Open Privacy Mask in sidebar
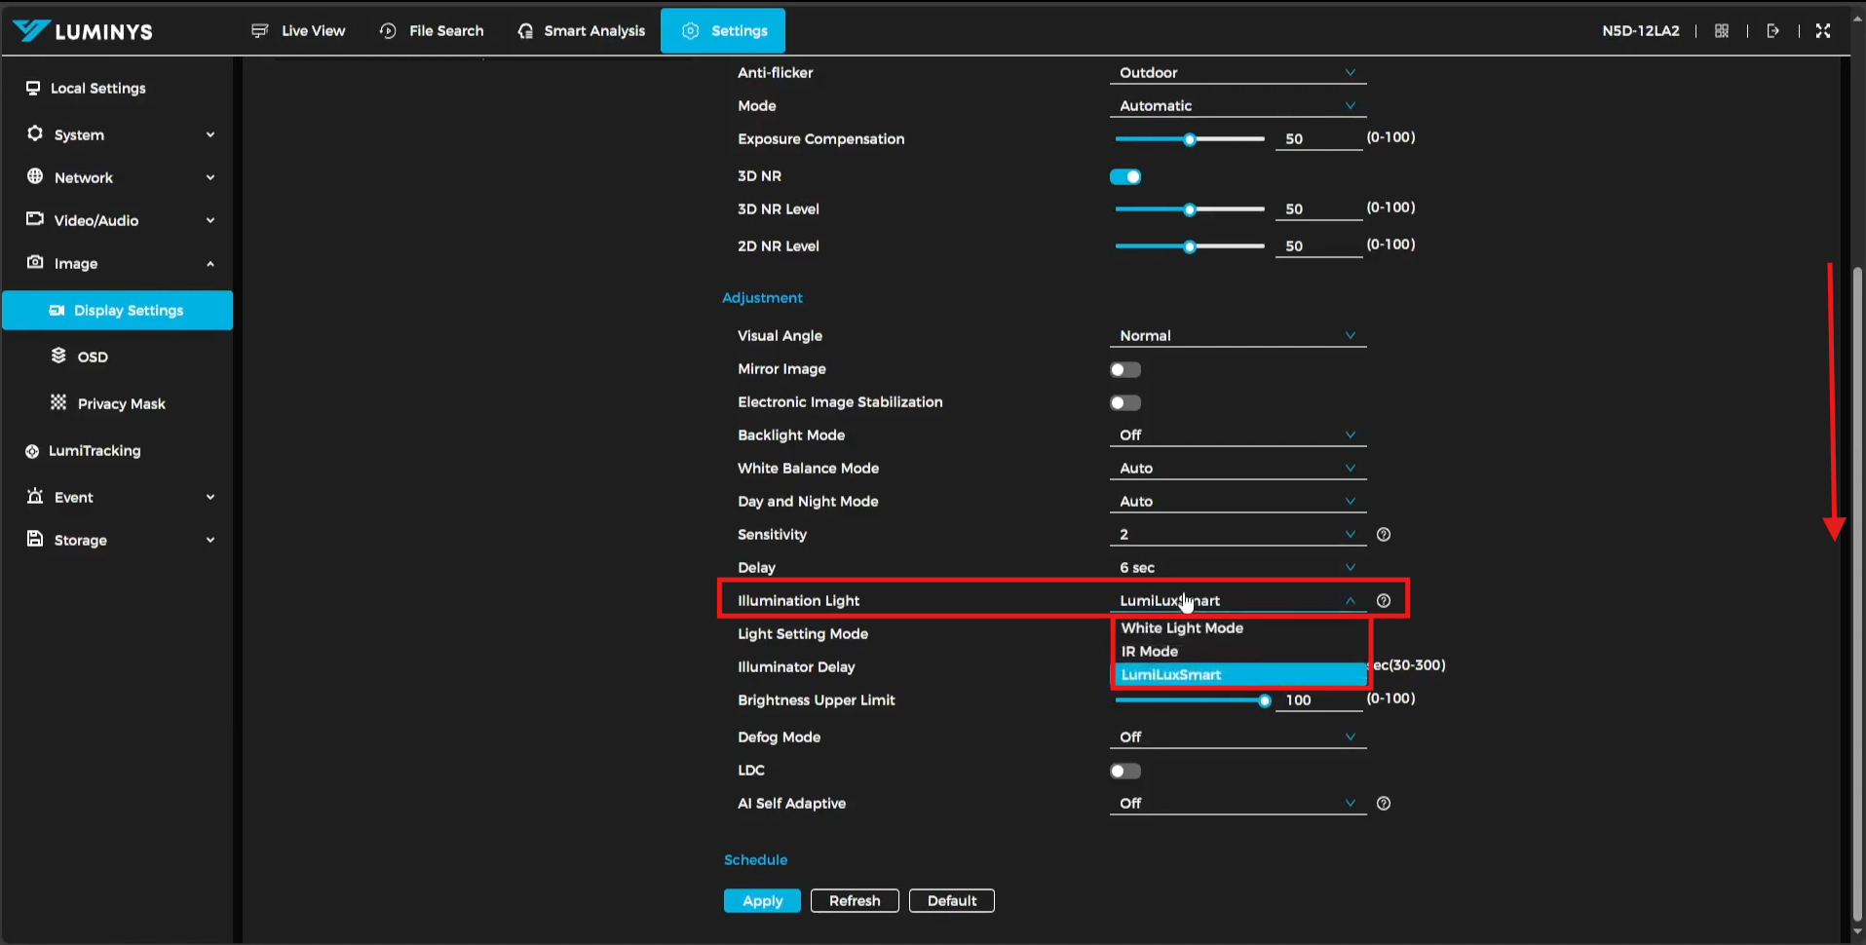The width and height of the screenshot is (1866, 945). click(x=121, y=404)
